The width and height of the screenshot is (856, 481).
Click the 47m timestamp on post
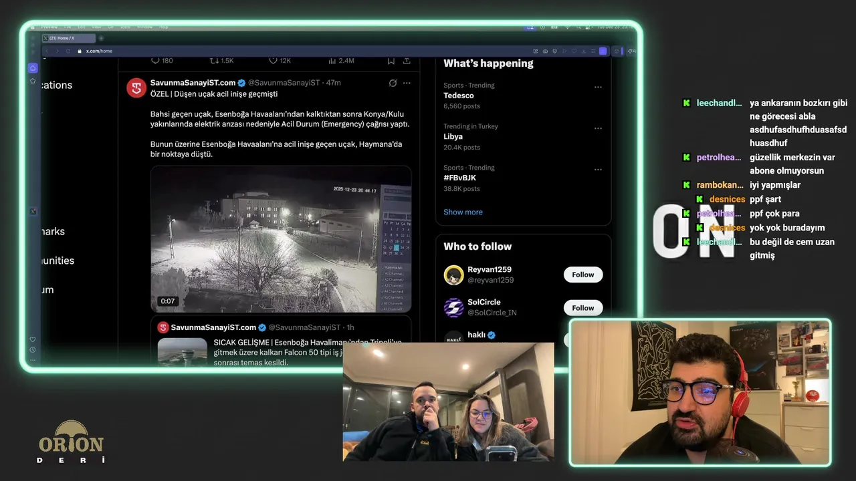(x=333, y=83)
